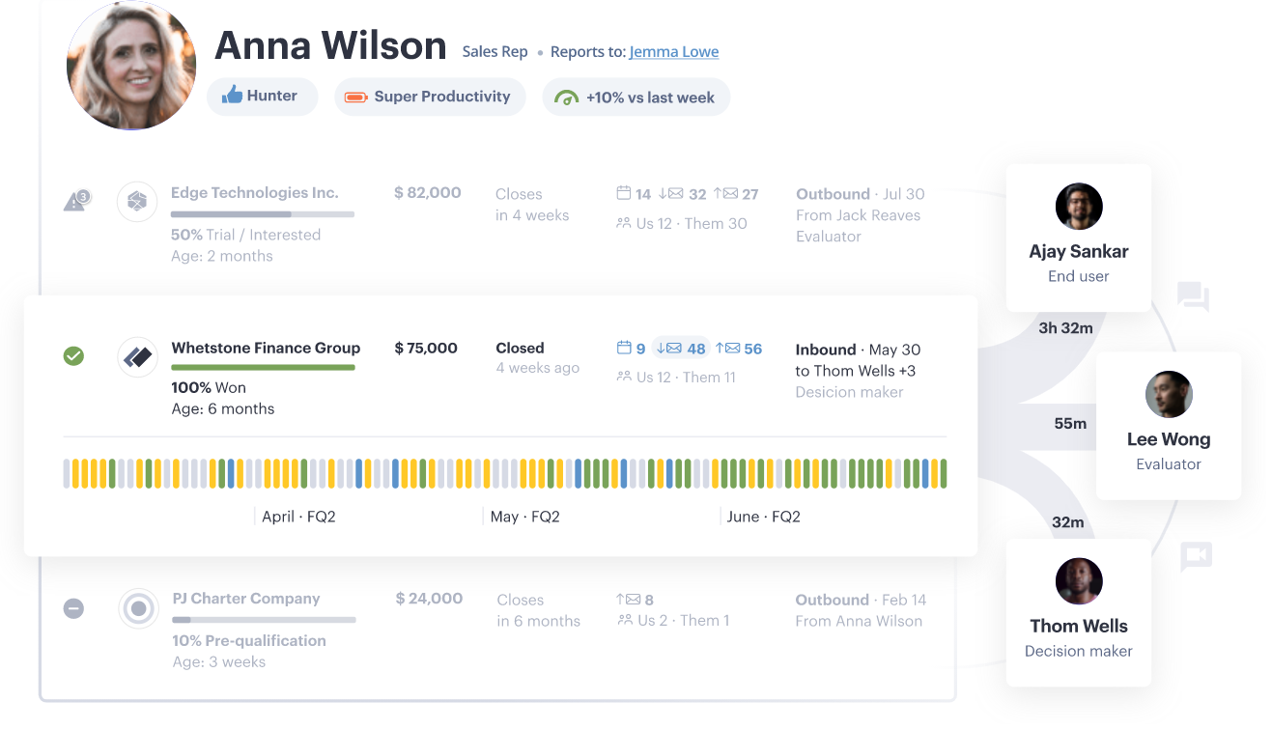Screen dimensions: 1272x729
Task: Open the Jemma Lowe manager link
Action: (674, 52)
